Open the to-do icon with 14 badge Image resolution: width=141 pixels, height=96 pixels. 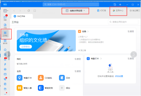(x=5, y=59)
